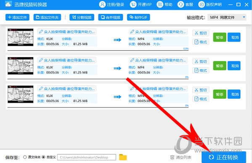Click the copyright circle icon
Screen dimensions: 252x163
pyautogui.click(x=202, y=5)
